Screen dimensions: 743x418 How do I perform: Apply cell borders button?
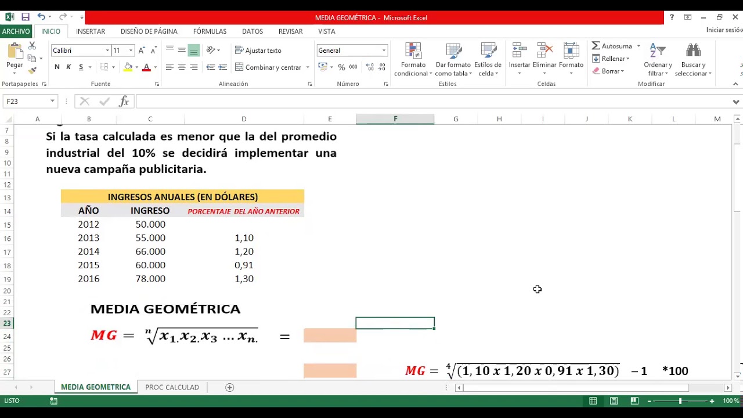click(x=104, y=67)
